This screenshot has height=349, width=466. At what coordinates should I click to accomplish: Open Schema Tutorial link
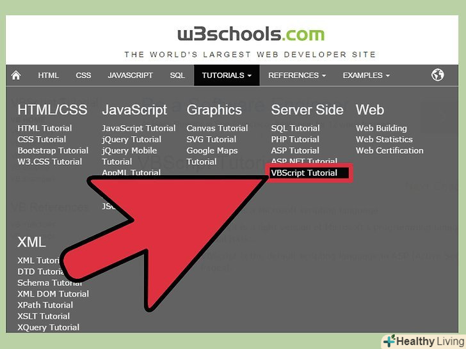point(50,283)
